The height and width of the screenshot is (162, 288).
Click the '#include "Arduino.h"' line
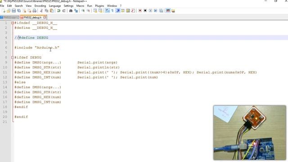[x=37, y=48]
